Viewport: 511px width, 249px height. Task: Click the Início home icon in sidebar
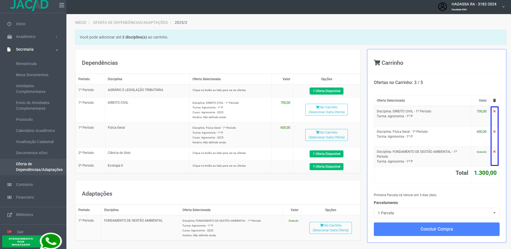[9, 24]
